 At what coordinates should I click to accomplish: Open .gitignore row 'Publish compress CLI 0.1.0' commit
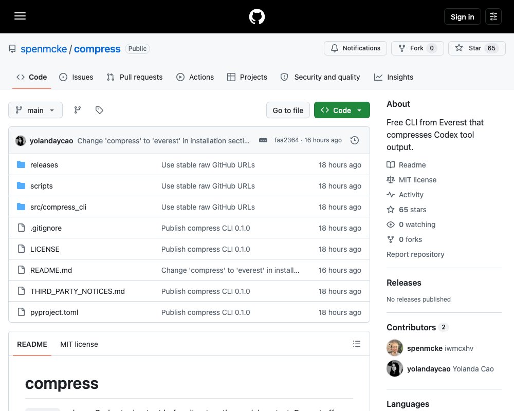coord(206,228)
